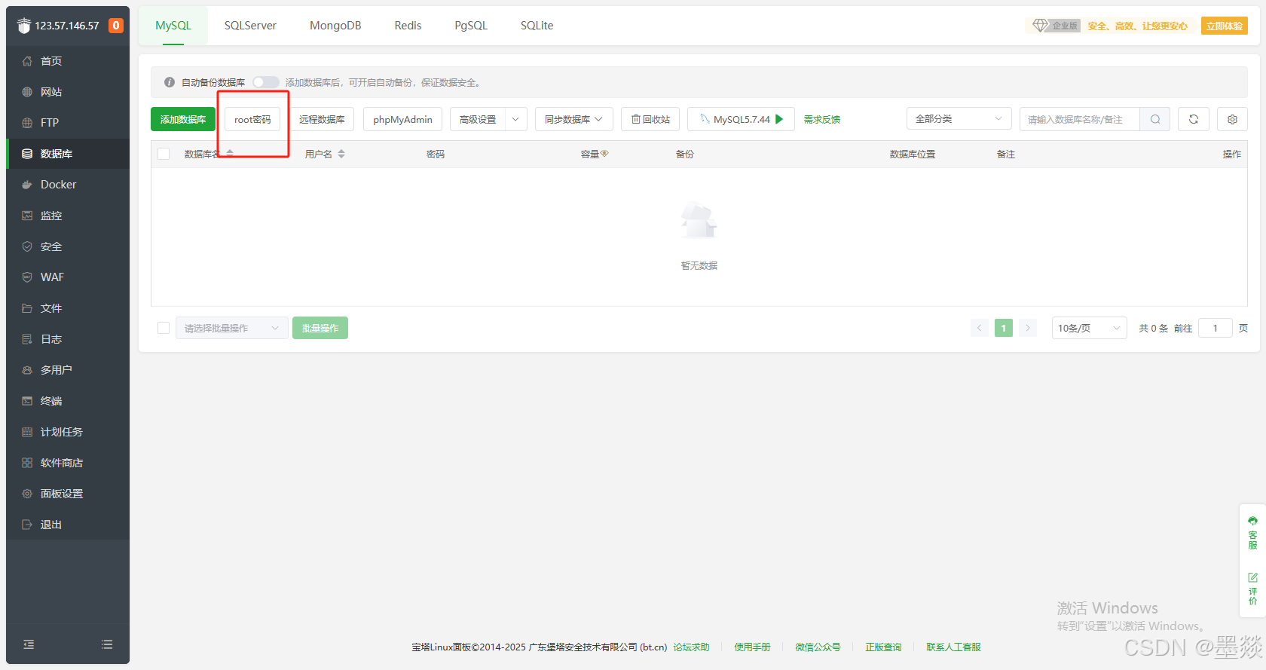Switch to MongoDB tab

[335, 26]
